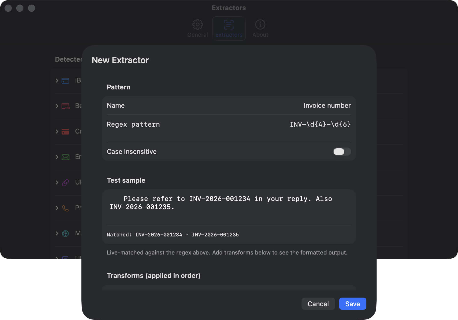Open the About tab
This screenshot has width=458, height=320.
[260, 29]
